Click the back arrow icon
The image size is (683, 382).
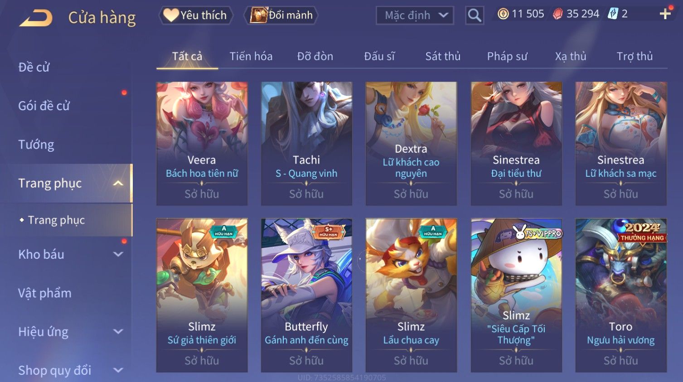coord(36,18)
